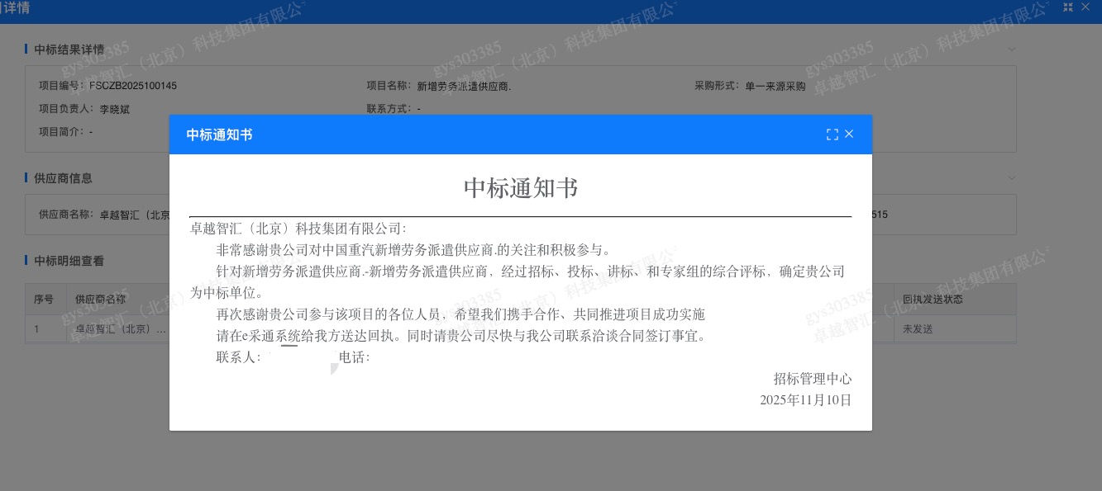
Task: Click the 单一来源采购 procurement type value
Action: [775, 86]
